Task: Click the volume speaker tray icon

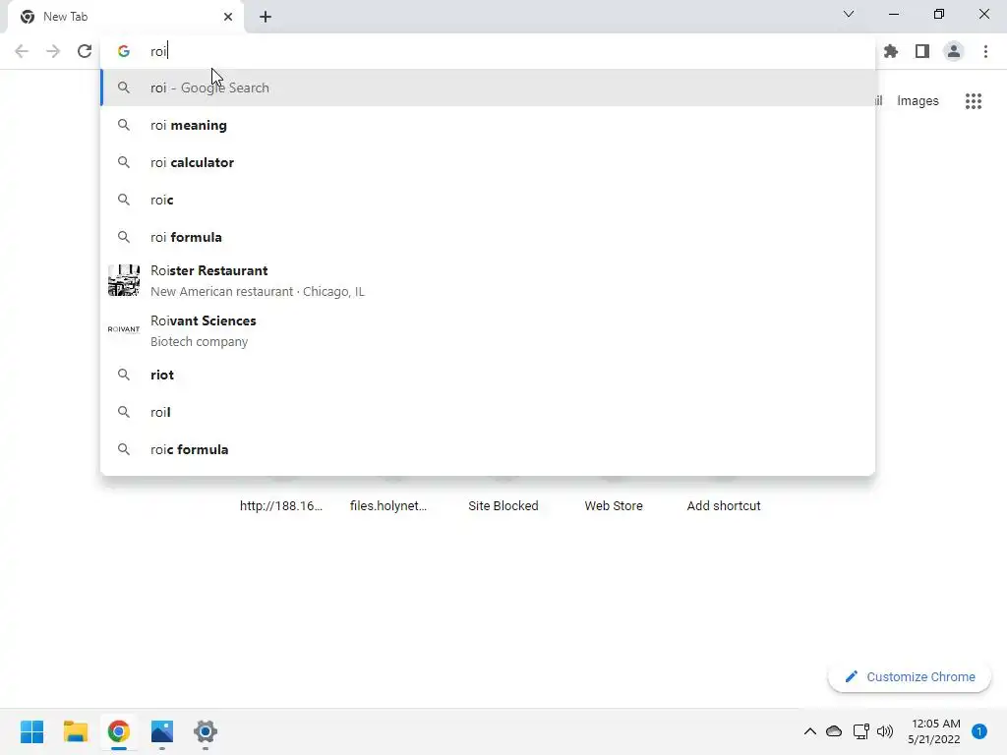Action: [x=885, y=731]
